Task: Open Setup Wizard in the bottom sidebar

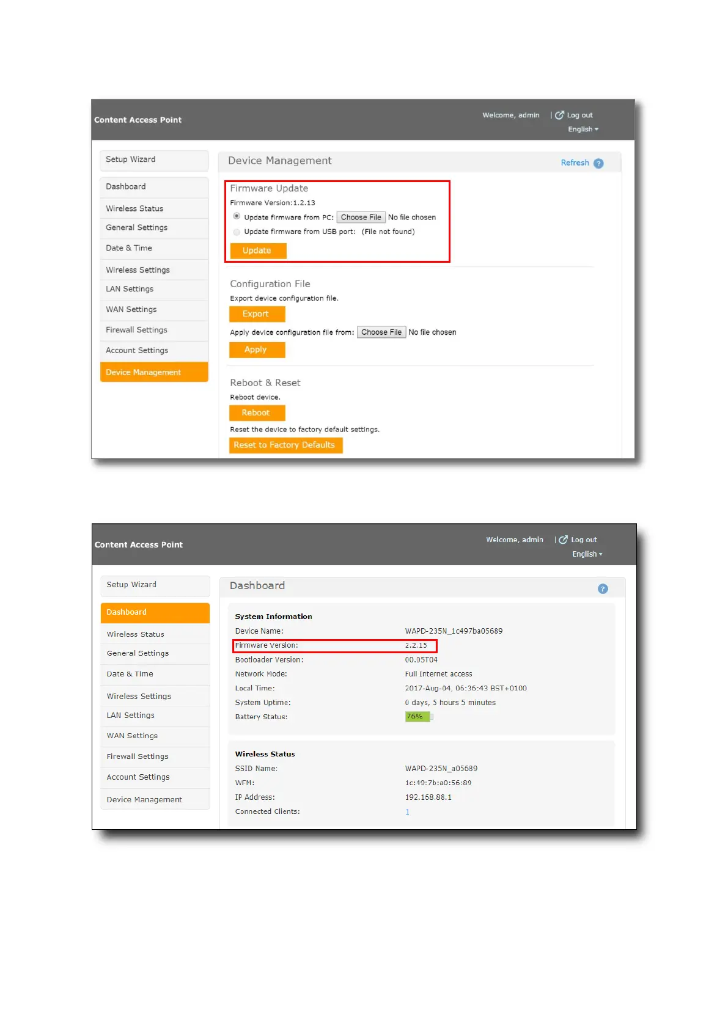Action: (155, 585)
